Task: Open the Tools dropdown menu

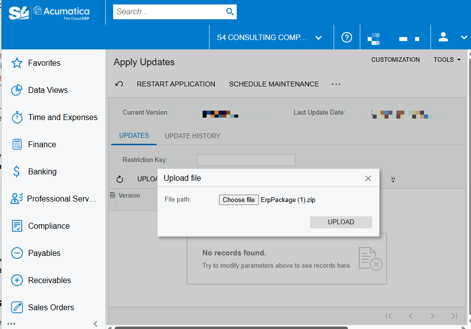Action: 447,60
